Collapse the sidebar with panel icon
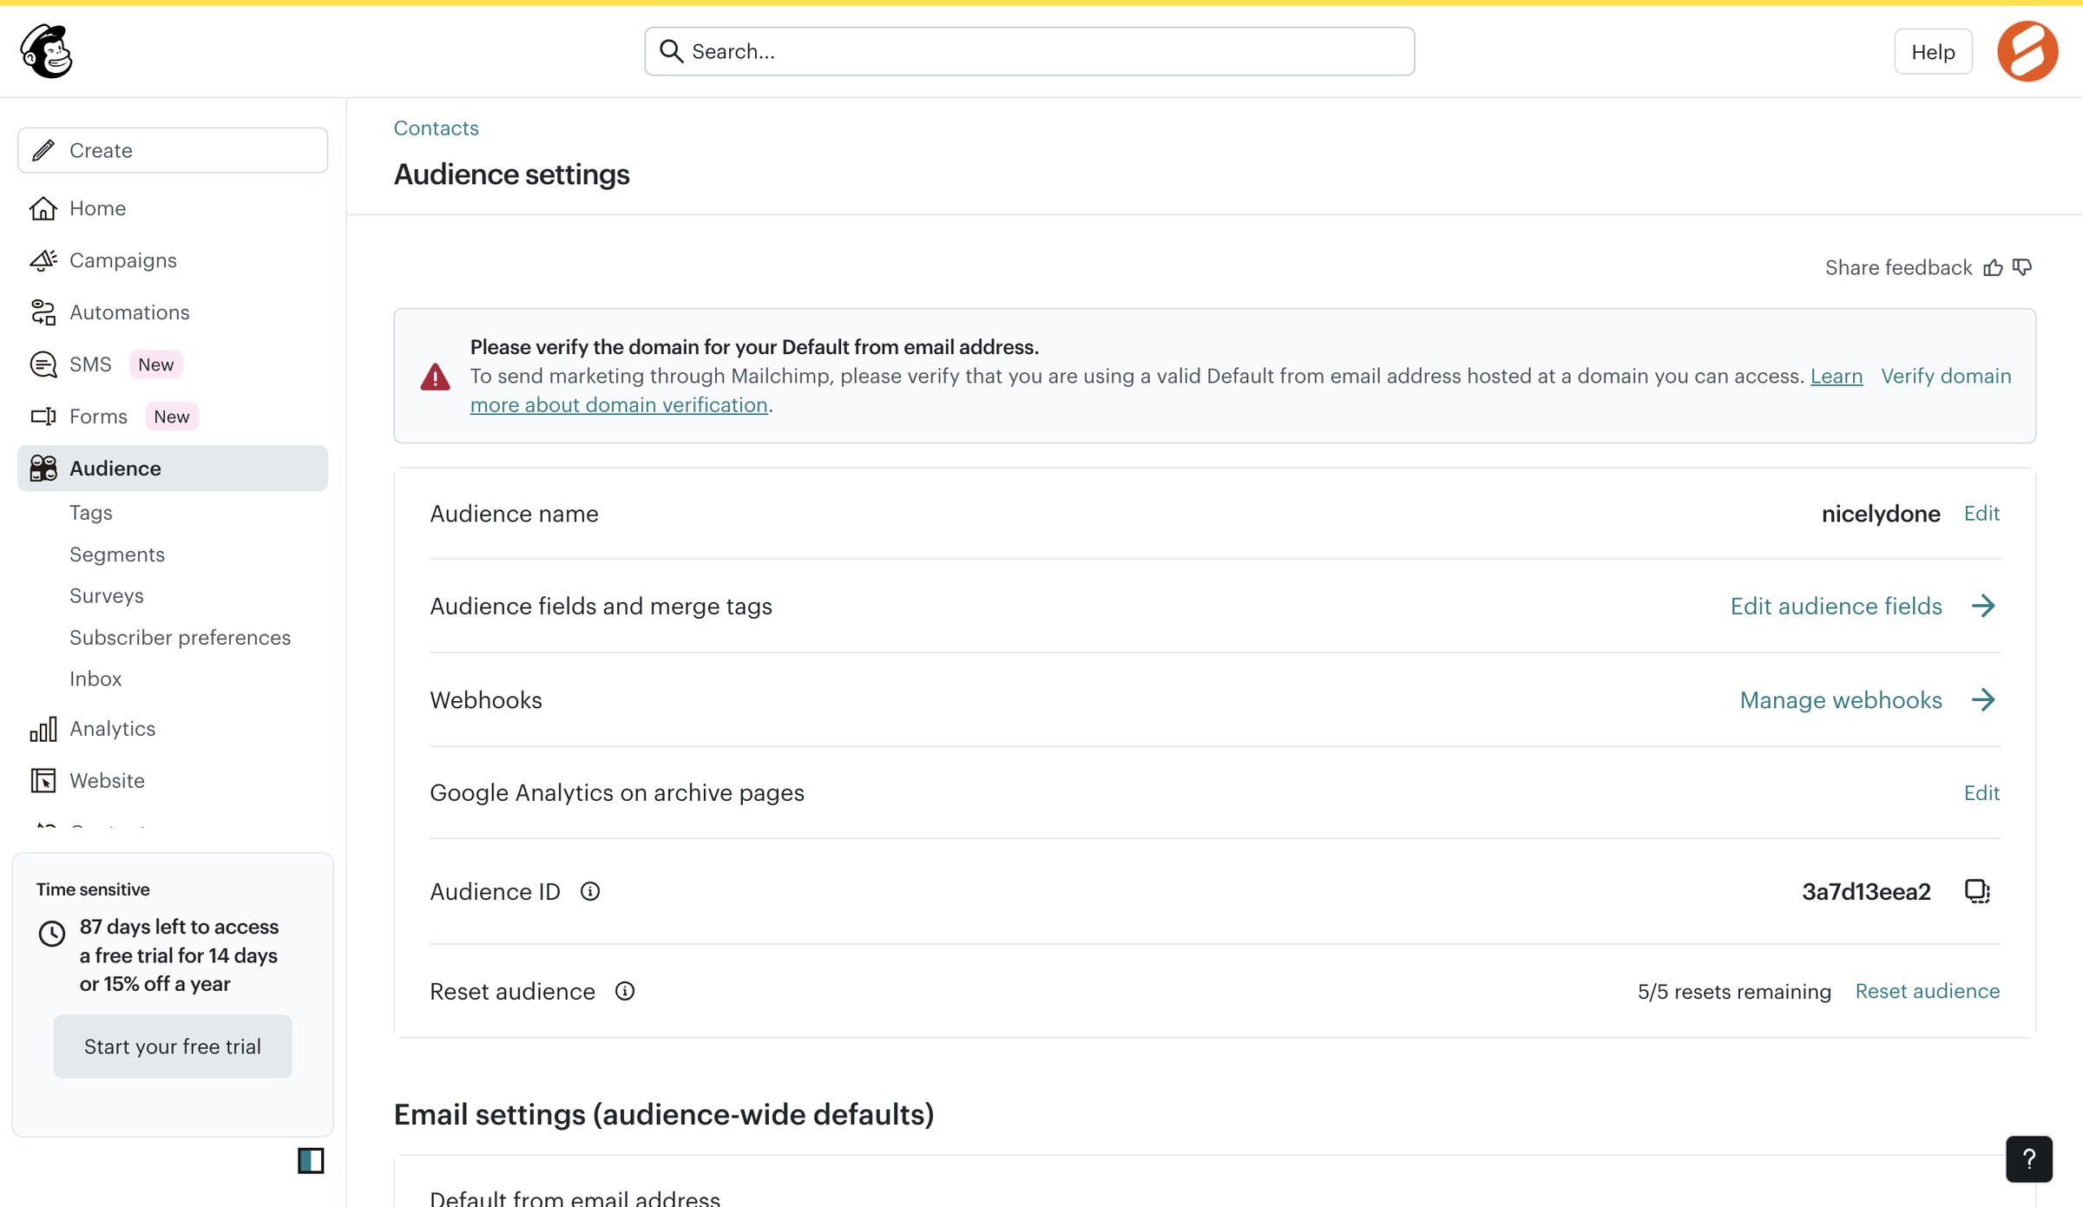Screen dimensions: 2083x1207 pyautogui.click(x=311, y=1160)
